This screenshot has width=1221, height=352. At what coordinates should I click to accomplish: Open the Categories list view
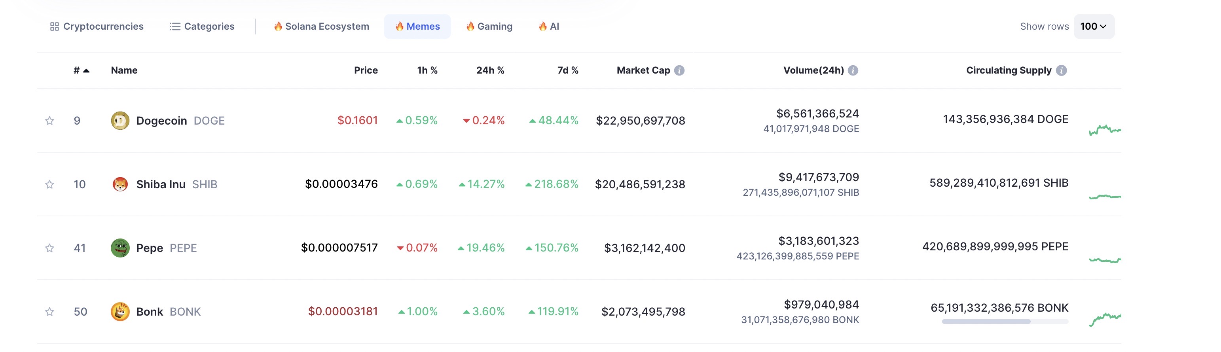pyautogui.click(x=202, y=26)
